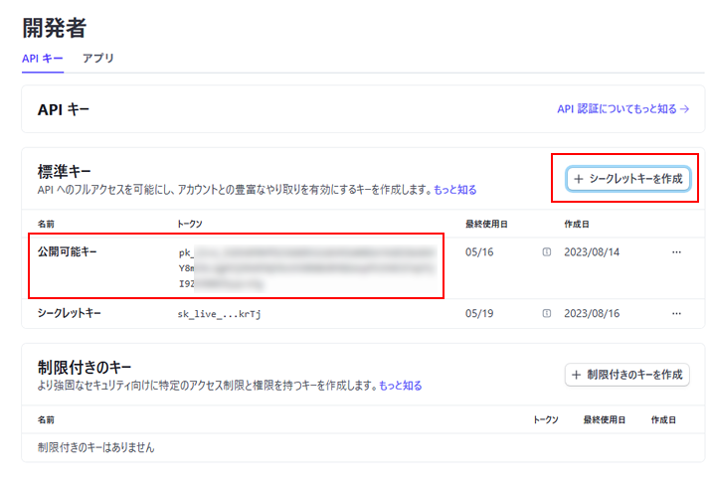Click もっと知る link under 制限付きのキー
Image resolution: width=711 pixels, height=482 pixels.
[x=400, y=386]
